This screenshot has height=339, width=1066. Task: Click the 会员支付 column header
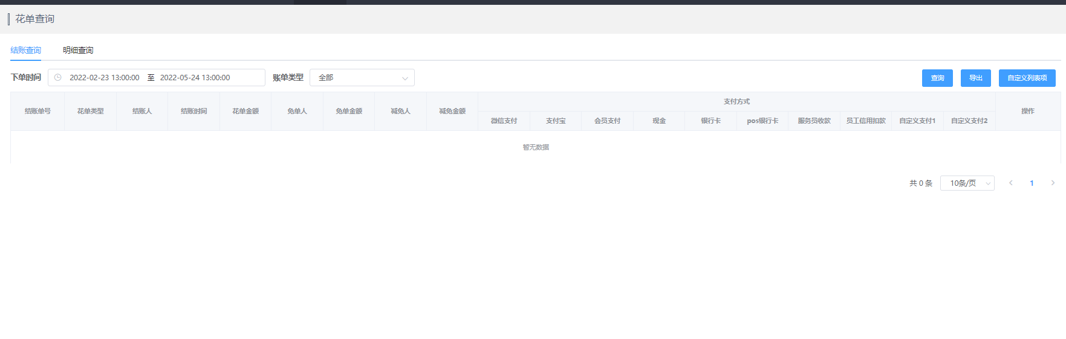pyautogui.click(x=608, y=121)
